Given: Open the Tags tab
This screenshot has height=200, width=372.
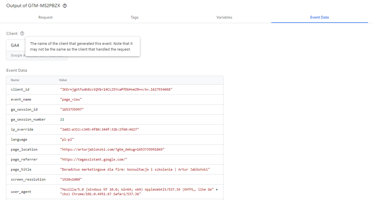Looking at the screenshot, I should click(x=134, y=17).
